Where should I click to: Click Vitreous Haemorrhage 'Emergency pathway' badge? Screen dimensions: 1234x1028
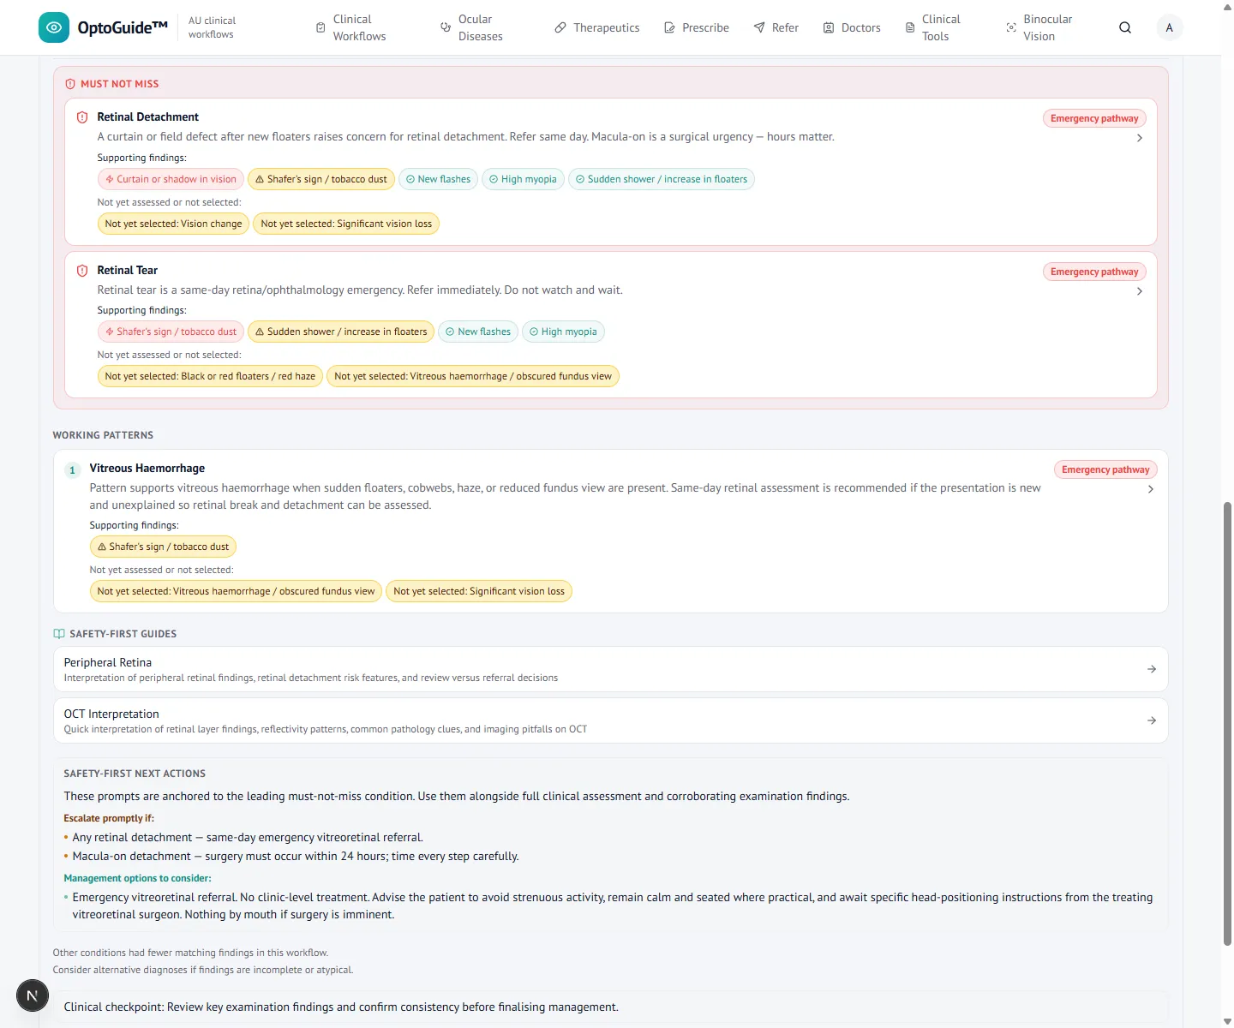(x=1105, y=469)
